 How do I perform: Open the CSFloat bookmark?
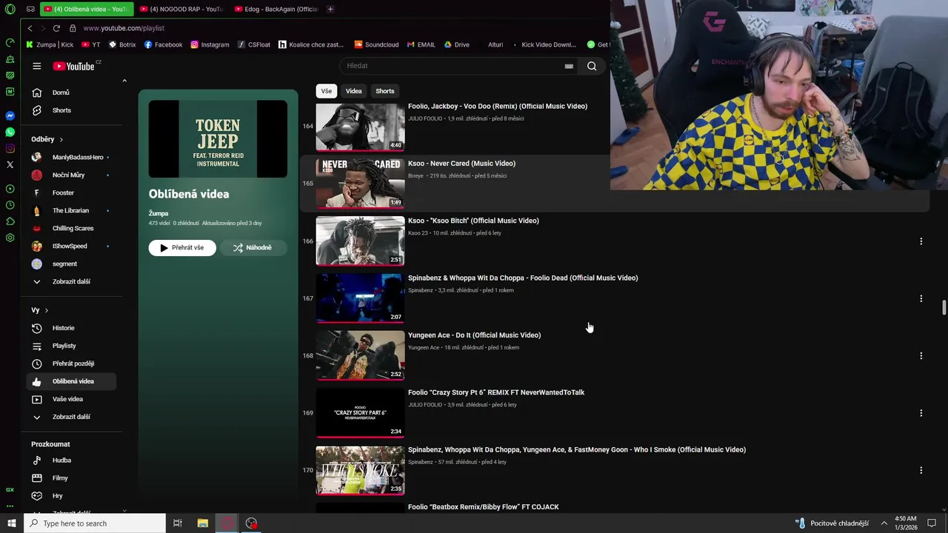(x=253, y=44)
